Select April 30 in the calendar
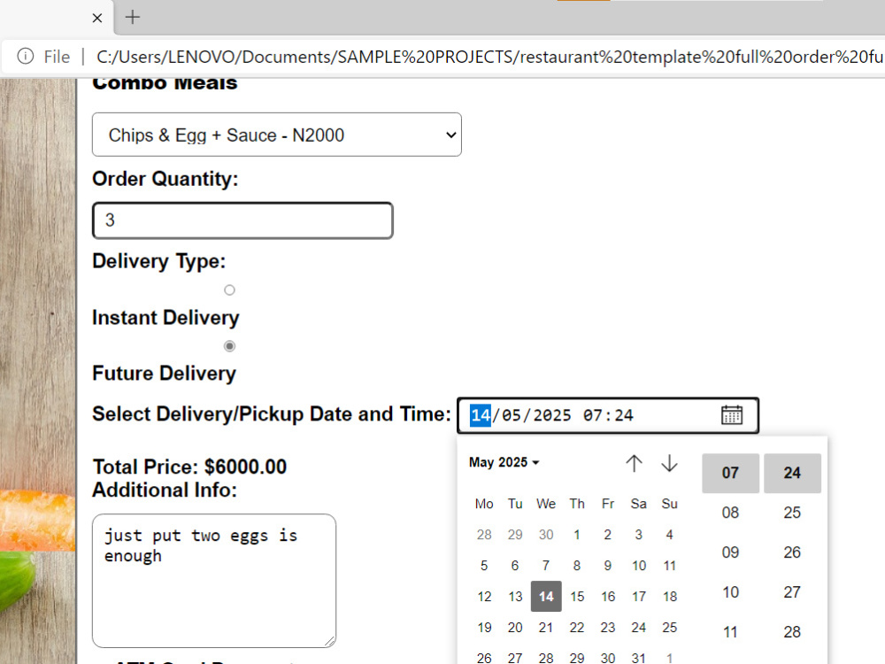 click(546, 535)
